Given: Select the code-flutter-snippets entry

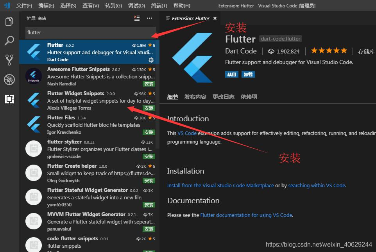Looking at the screenshot, I should [89, 243].
